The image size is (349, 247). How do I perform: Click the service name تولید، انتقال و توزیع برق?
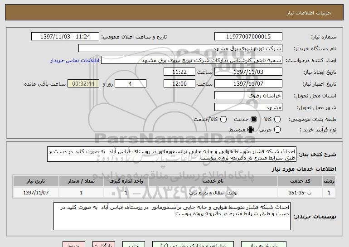click(213, 193)
